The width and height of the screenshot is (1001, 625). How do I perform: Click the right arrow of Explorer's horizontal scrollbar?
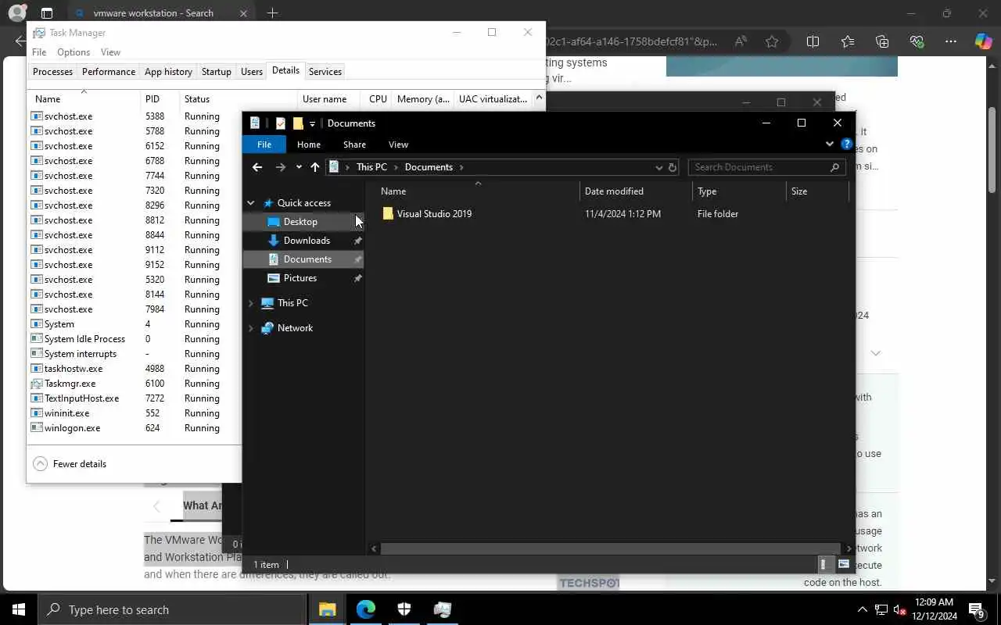(849, 548)
